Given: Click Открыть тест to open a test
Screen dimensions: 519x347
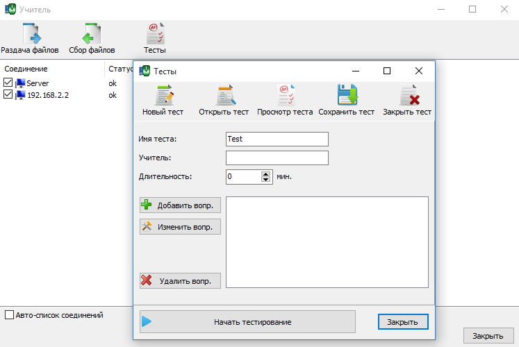Looking at the screenshot, I should 224,100.
